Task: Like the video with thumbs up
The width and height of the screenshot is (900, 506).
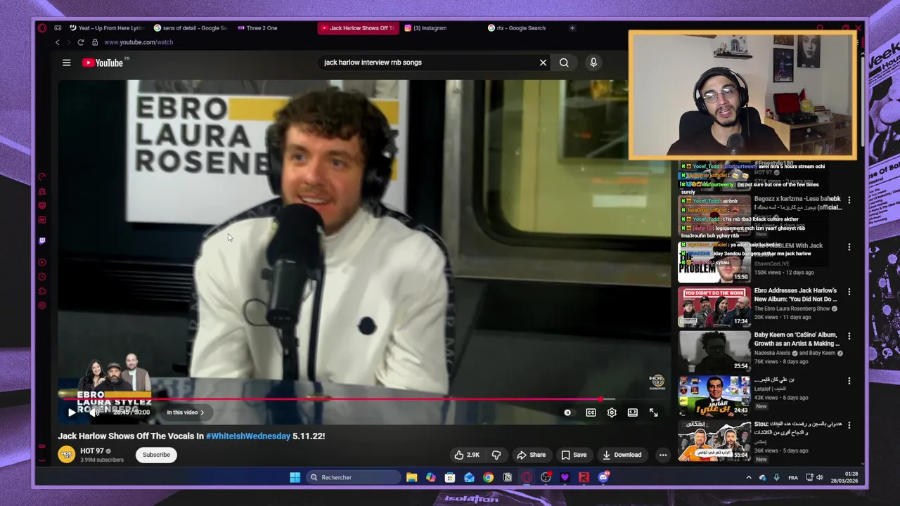Action: [467, 455]
